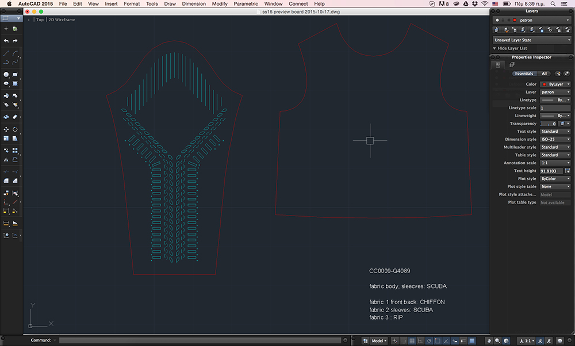Image resolution: width=575 pixels, height=346 pixels.
Task: Click the layer Unlock icon
Action: coord(568,30)
